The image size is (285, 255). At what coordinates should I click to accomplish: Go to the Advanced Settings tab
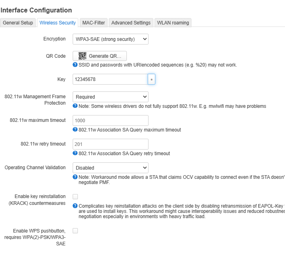point(131,23)
